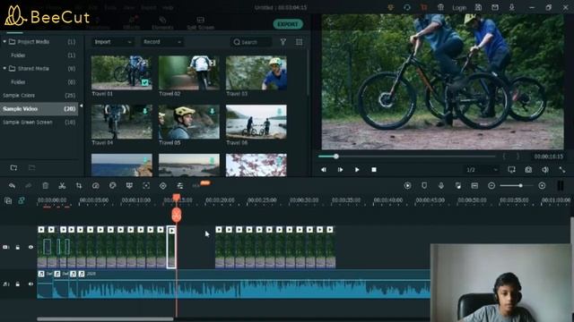Image resolution: width=574 pixels, height=322 pixels.
Task: Toggle the audio track lock
Action: (18, 284)
